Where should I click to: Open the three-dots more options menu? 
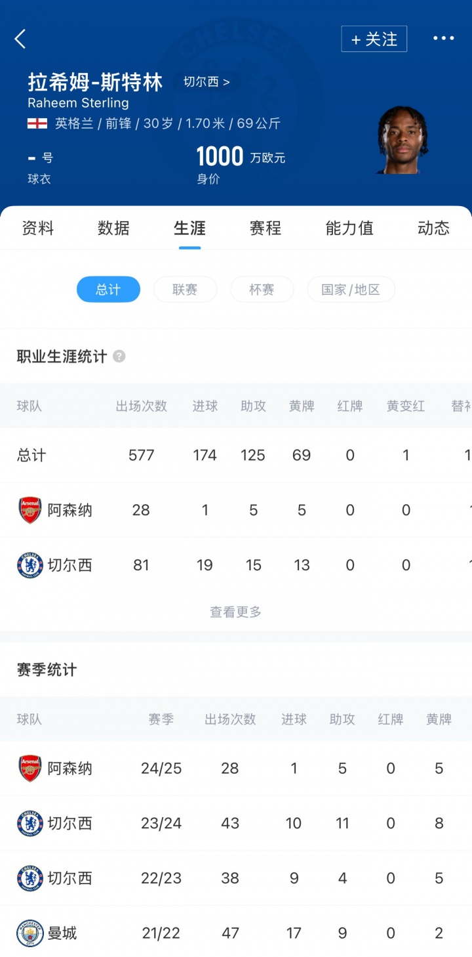coord(443,39)
